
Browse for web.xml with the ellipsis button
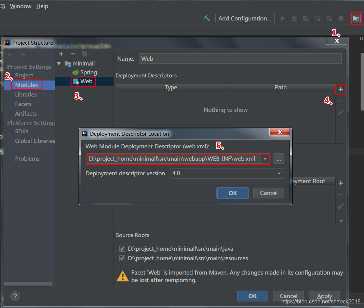click(279, 159)
